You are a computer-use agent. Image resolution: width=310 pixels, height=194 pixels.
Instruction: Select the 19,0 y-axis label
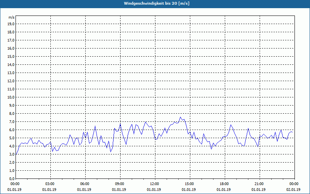tap(11, 24)
